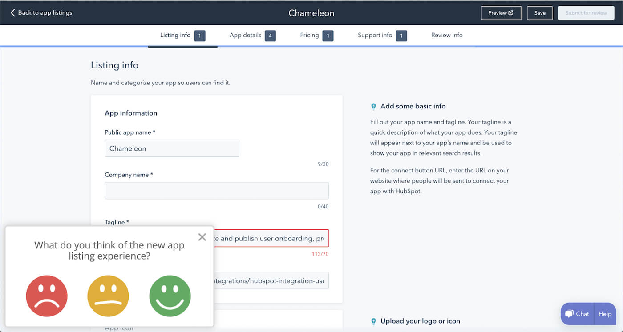
Task: Select the yellow neutral face rating
Action: coord(108,296)
